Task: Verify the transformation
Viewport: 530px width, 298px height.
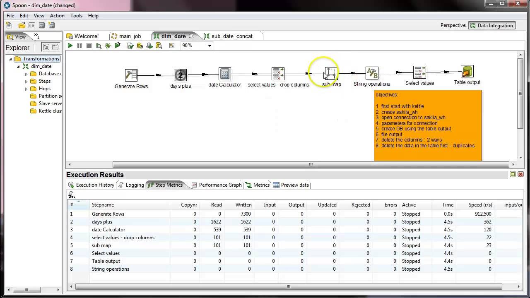Action: [130, 46]
